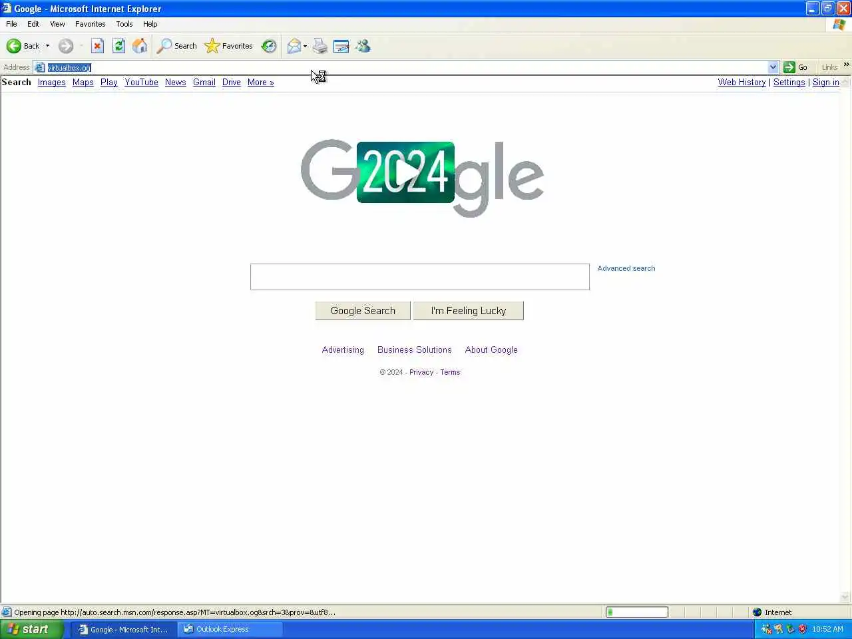
Task: Open the Windows start button
Action: click(32, 629)
